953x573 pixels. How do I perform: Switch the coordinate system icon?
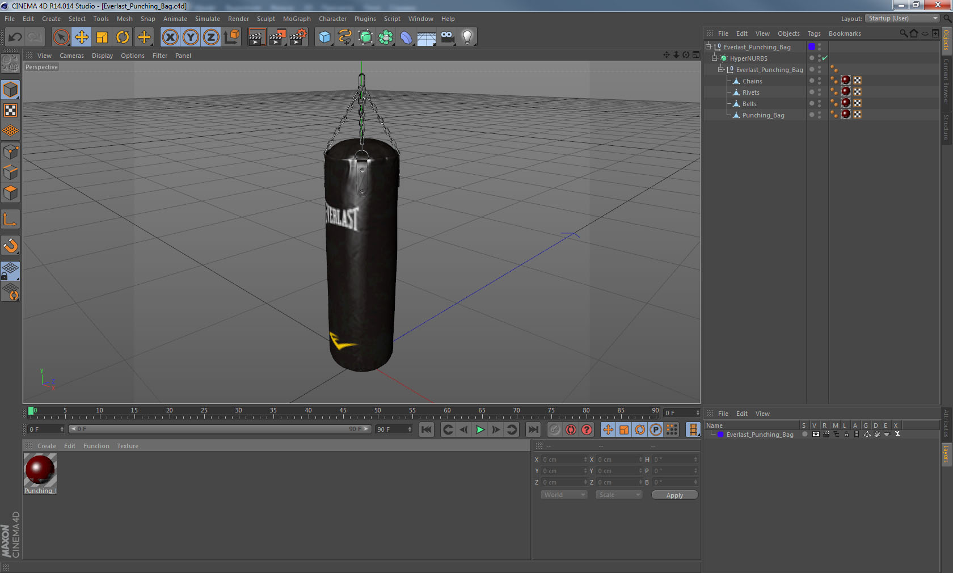click(231, 37)
